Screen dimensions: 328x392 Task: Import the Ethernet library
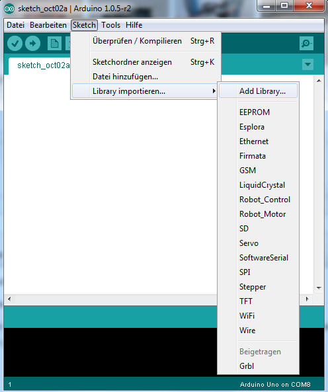(x=259, y=141)
